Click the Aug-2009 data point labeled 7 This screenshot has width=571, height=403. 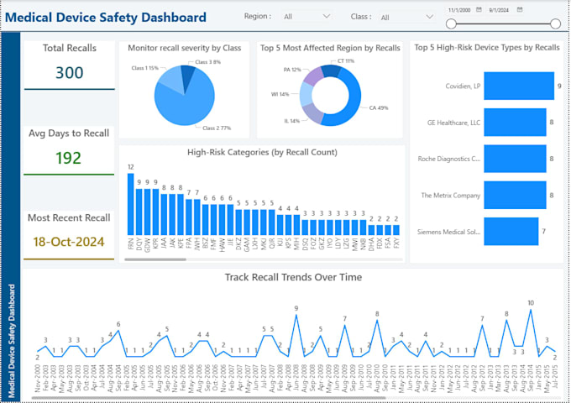pyautogui.click(x=345, y=326)
